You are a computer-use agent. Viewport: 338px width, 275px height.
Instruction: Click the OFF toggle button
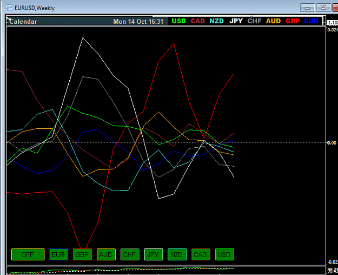point(28,254)
